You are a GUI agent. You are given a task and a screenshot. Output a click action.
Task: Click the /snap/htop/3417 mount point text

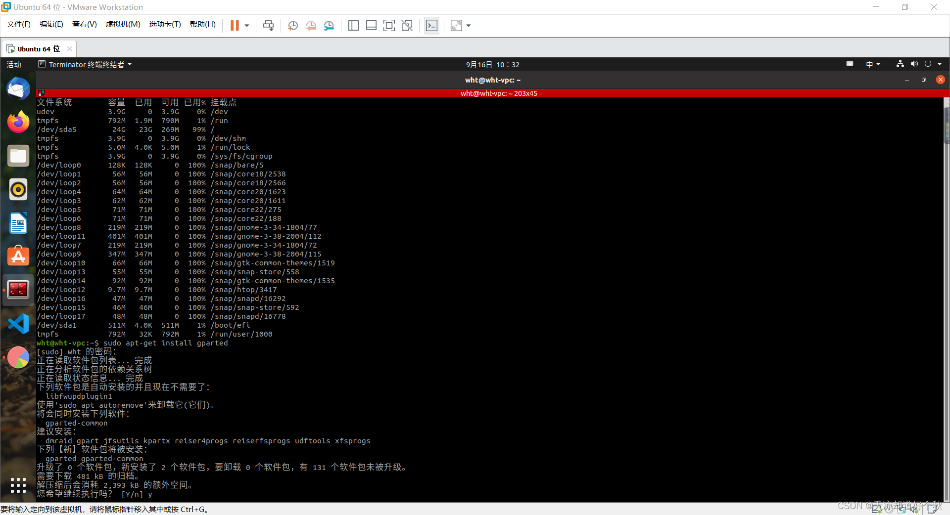[243, 290]
